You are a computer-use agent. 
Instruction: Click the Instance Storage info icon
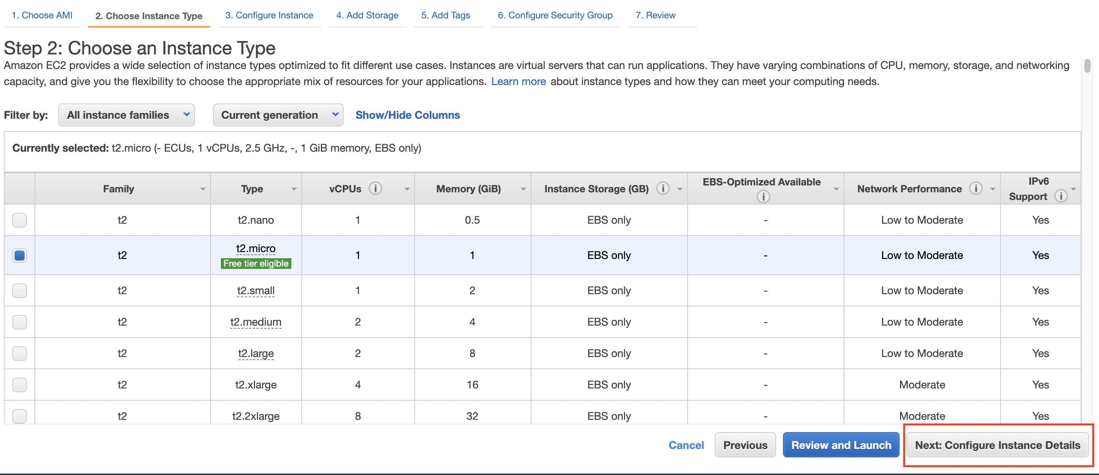(662, 188)
